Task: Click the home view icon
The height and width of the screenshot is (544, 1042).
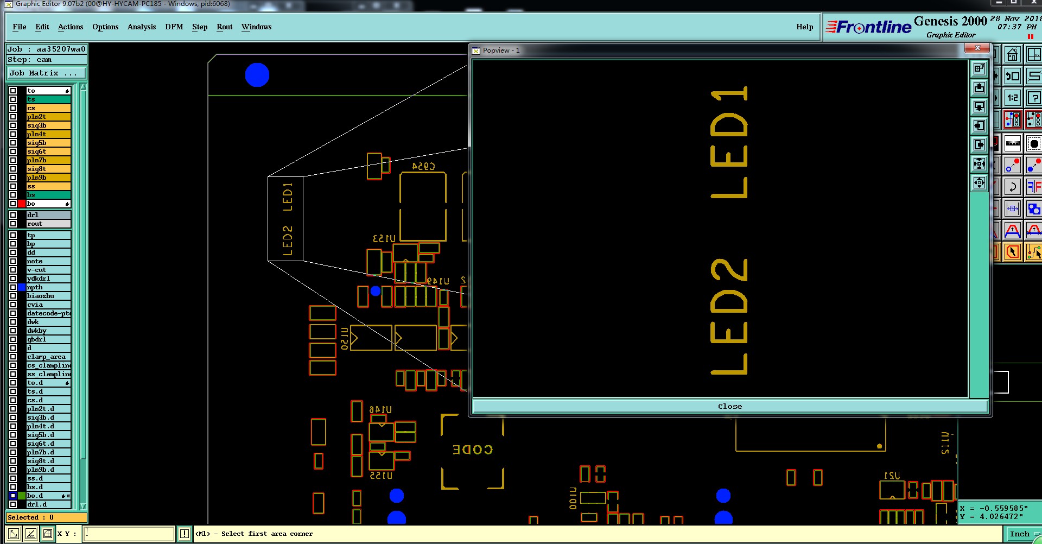Action: [1013, 55]
